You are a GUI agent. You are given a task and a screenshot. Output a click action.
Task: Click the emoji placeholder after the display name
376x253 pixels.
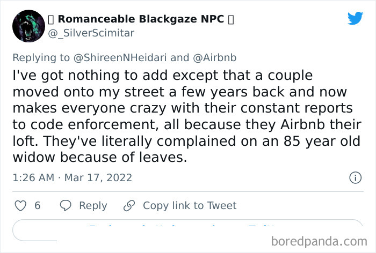point(231,19)
